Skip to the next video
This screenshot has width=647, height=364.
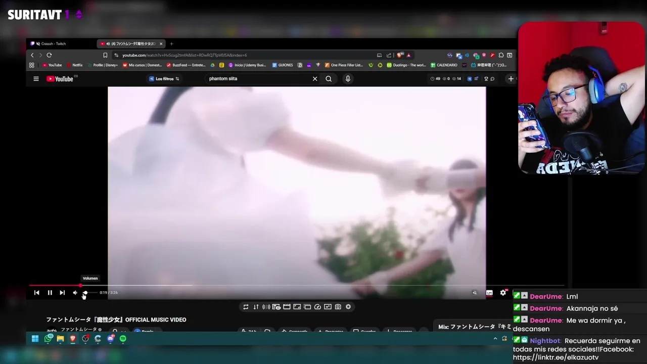click(x=62, y=293)
